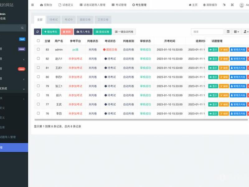The height and width of the screenshot is (187, 249).
Task: Click the admin avatar in the header
Action: (x=242, y=5)
